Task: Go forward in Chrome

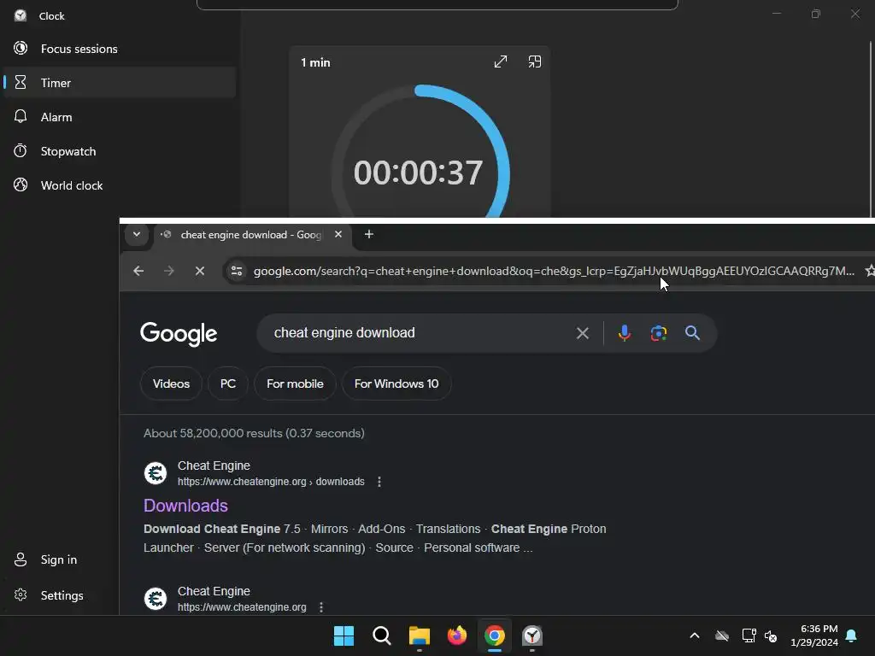Action: (x=169, y=271)
